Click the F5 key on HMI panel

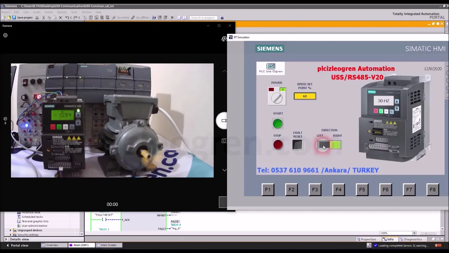coord(362,190)
